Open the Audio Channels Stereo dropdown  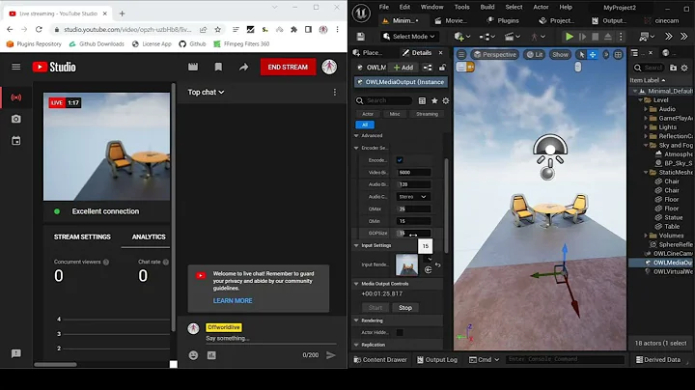(412, 196)
